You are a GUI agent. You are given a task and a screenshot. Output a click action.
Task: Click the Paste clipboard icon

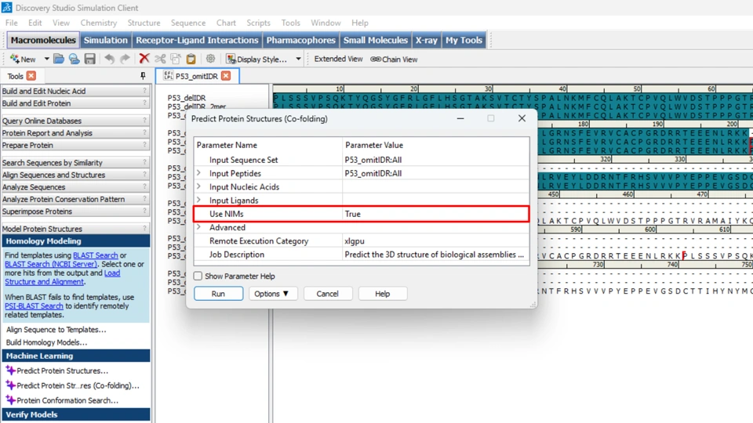tap(191, 59)
